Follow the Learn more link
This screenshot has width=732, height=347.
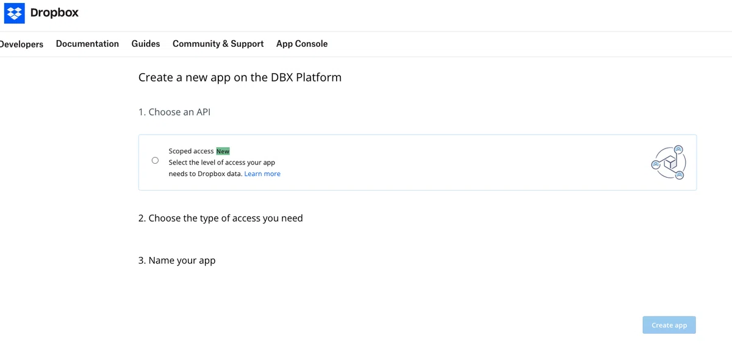[262, 173]
